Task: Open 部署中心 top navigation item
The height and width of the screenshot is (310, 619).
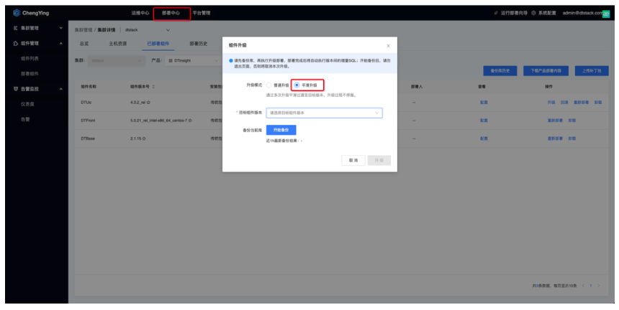Action: 171,13
